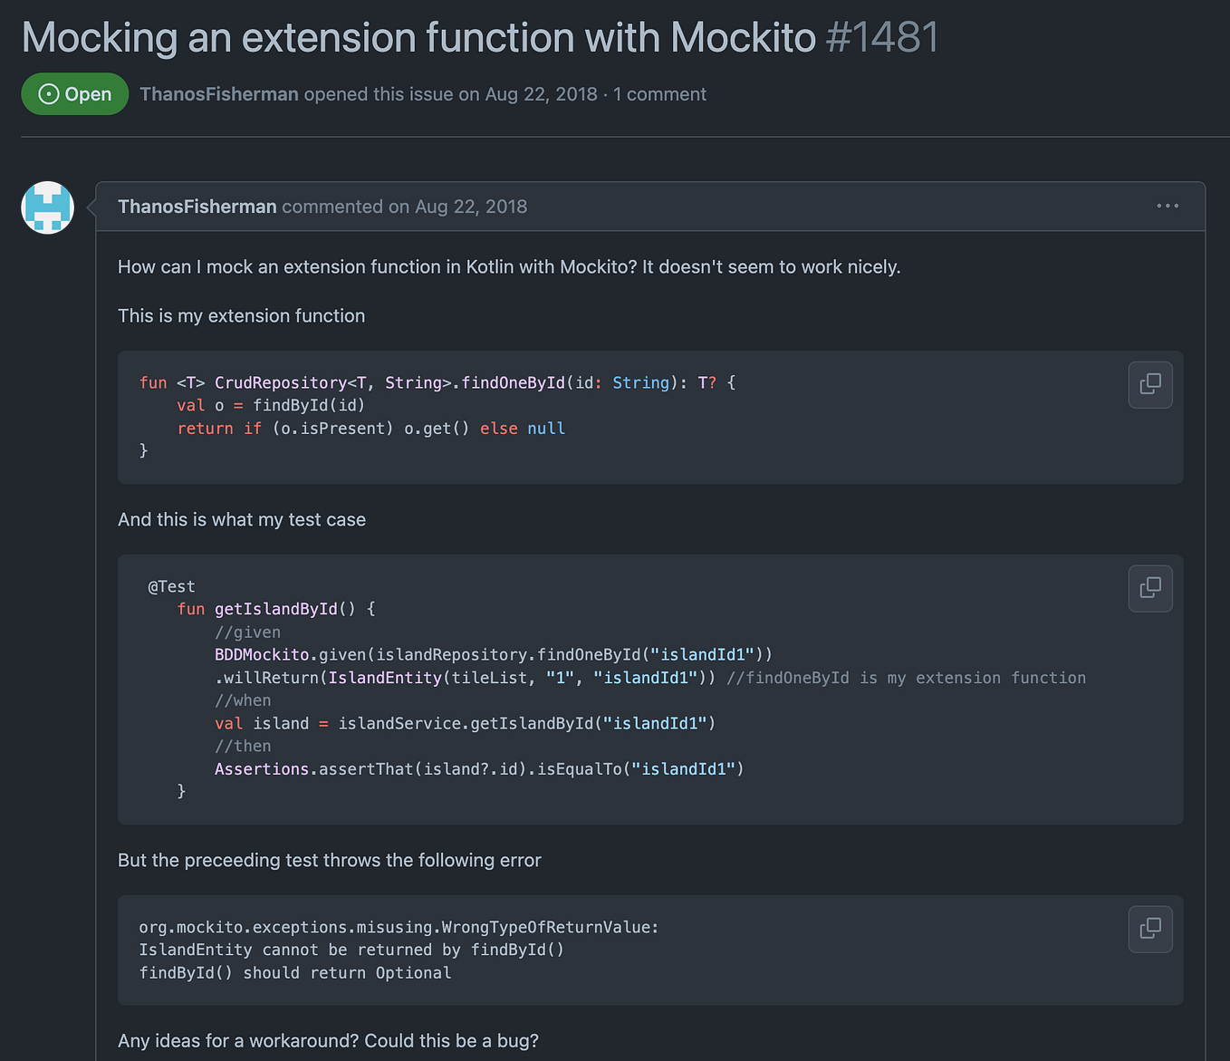Click ThanosFisherman's name inside the comment header
1230x1061 pixels.
tap(197, 207)
